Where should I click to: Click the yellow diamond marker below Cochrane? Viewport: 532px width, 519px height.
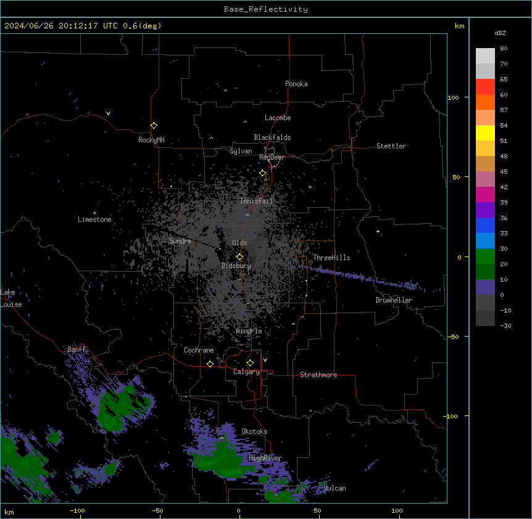tap(210, 364)
